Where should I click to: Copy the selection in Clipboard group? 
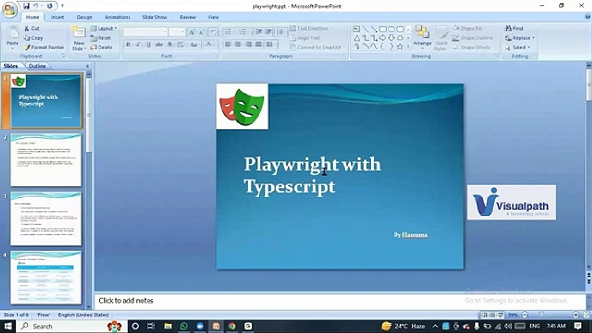click(x=33, y=38)
